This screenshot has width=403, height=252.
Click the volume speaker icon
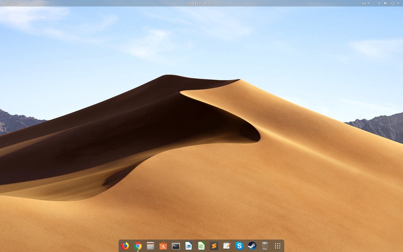coord(386,3)
